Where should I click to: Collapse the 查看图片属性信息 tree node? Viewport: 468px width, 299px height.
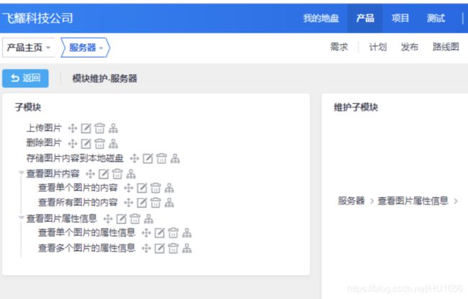click(x=21, y=217)
